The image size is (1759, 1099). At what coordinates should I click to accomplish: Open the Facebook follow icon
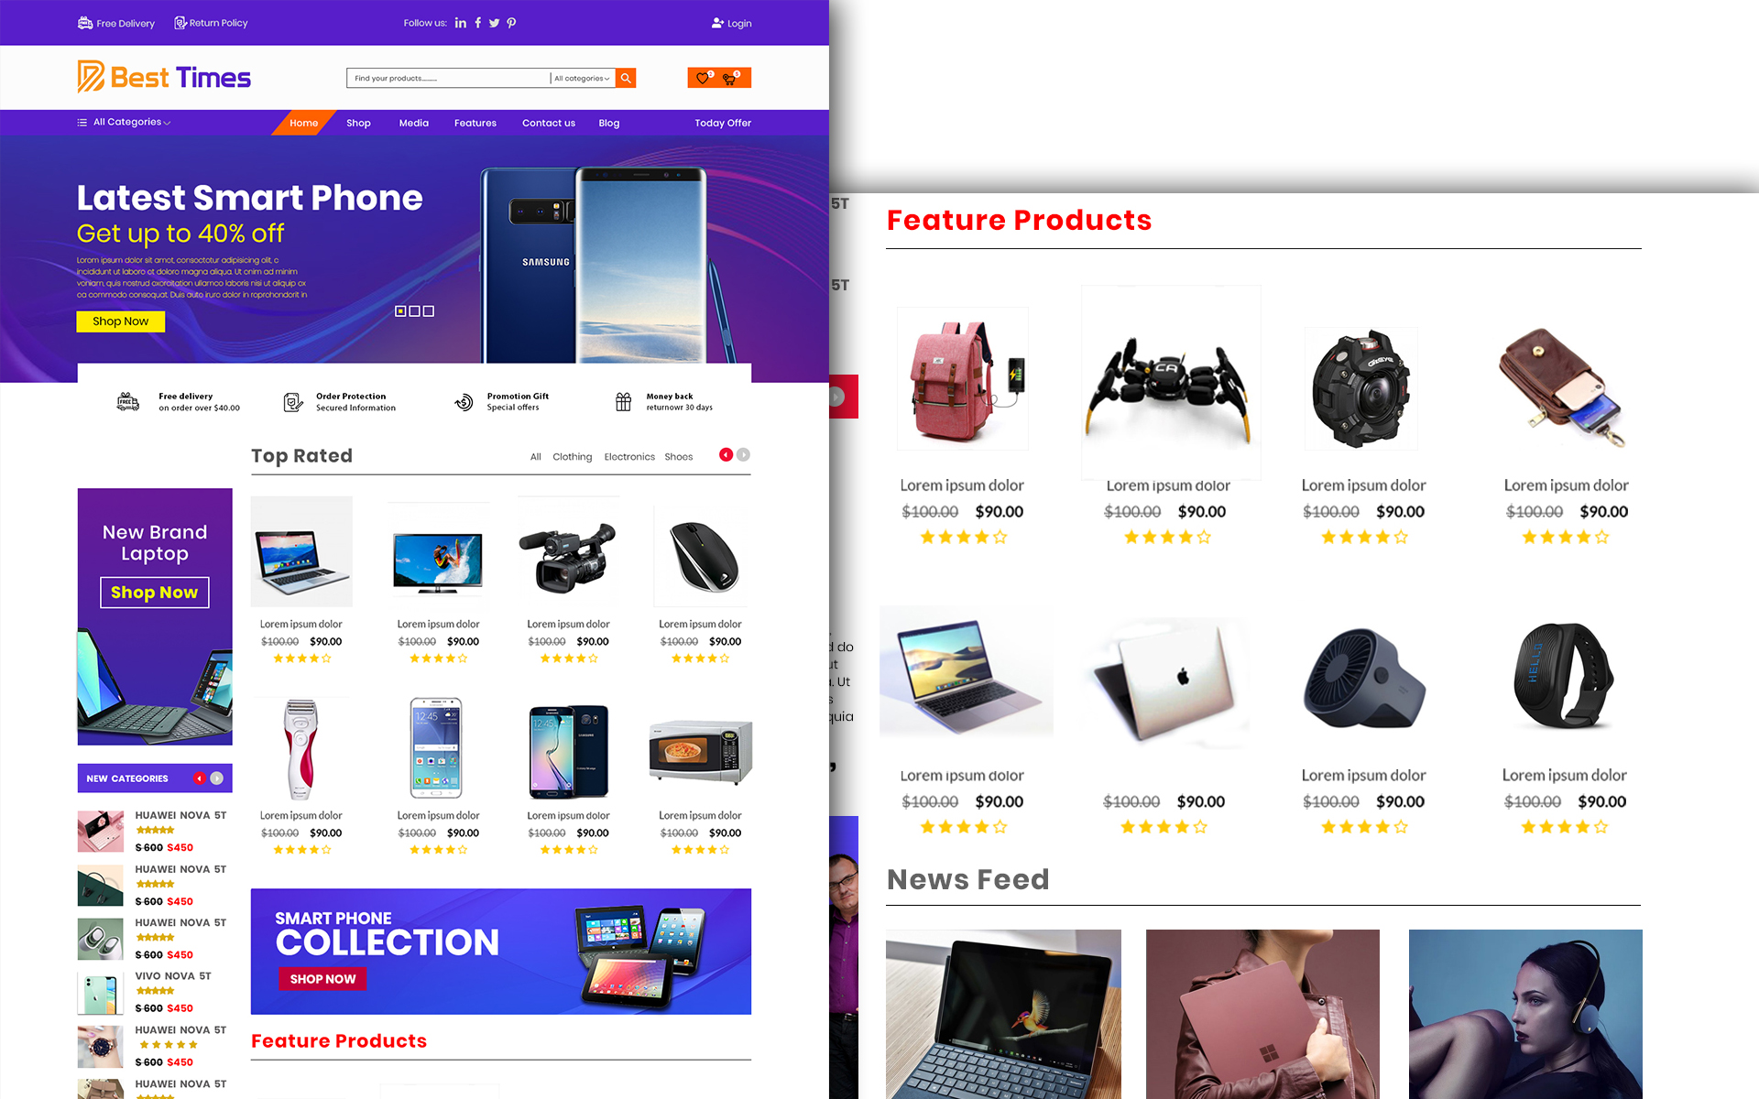(x=477, y=23)
